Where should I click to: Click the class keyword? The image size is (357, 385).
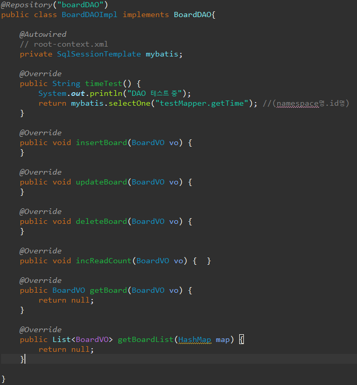tap(45, 15)
